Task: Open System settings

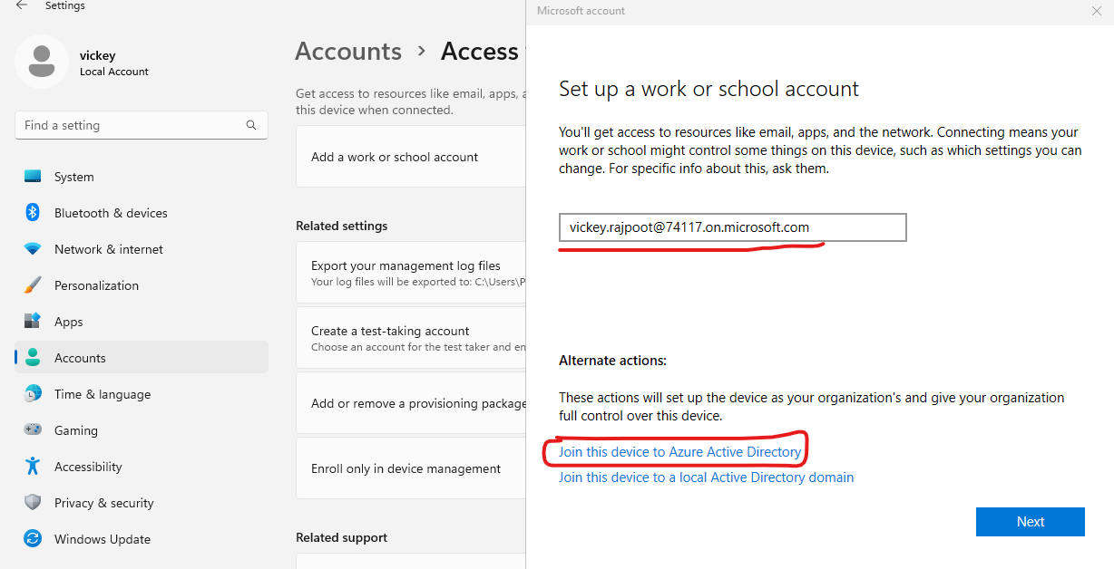Action: 142,177
